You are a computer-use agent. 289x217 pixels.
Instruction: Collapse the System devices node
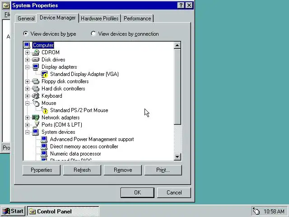27,132
